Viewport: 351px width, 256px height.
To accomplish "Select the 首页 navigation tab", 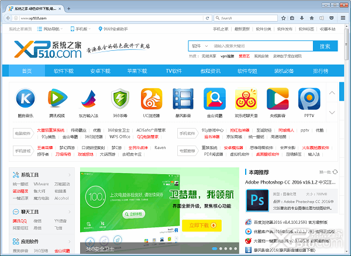I will (27, 71).
